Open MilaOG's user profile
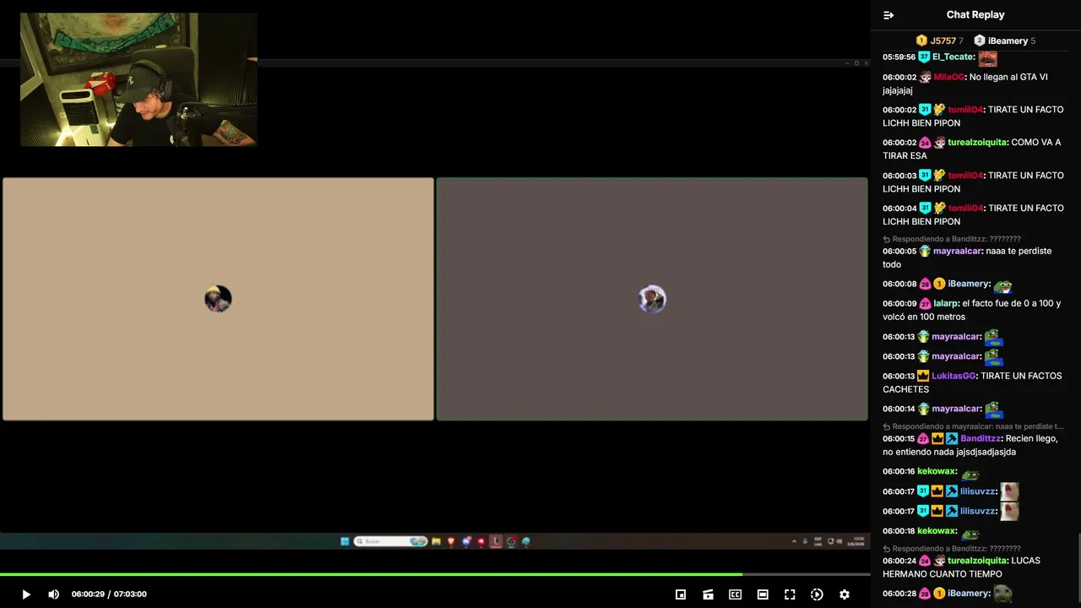This screenshot has width=1081, height=608. tap(948, 77)
